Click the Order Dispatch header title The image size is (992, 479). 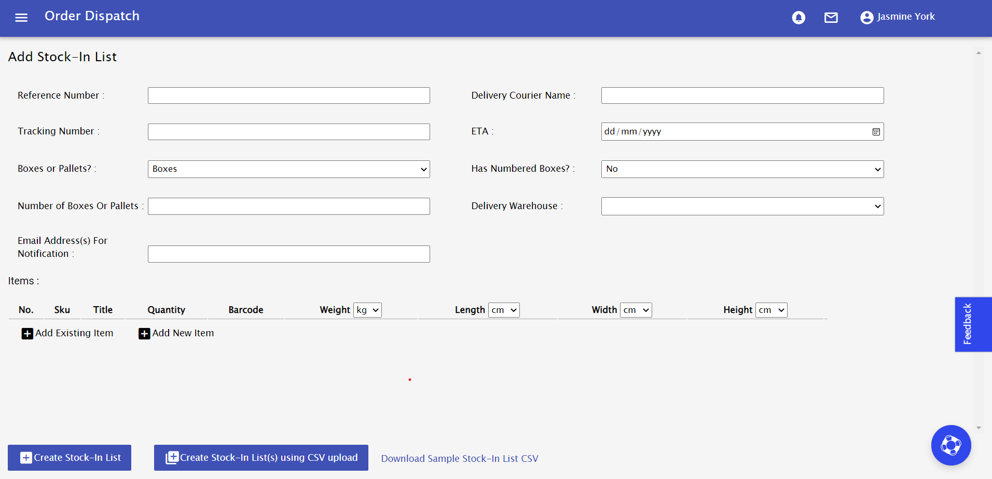(x=92, y=16)
